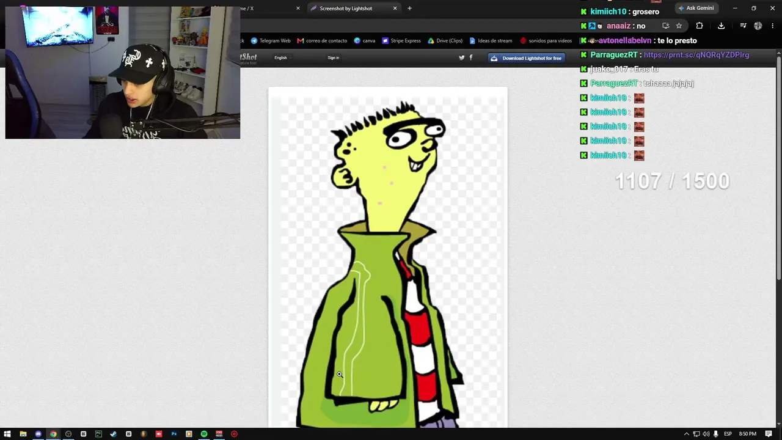Screen dimensions: 782x440
Task: Open the Chrome Extensions puzzle icon
Action: point(700,26)
